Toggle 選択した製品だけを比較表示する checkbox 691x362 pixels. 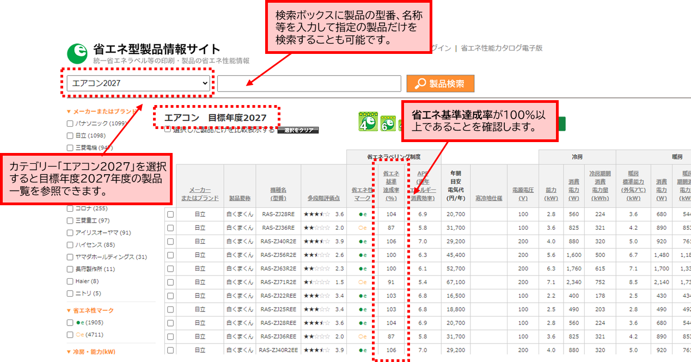point(168,130)
